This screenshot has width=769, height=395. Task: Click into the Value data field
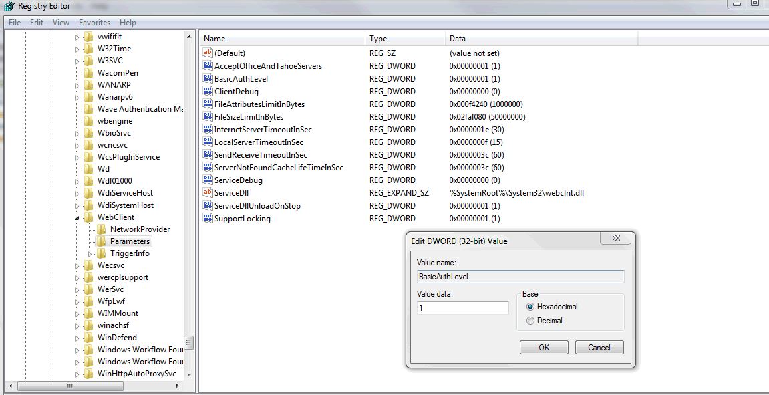[x=462, y=308]
